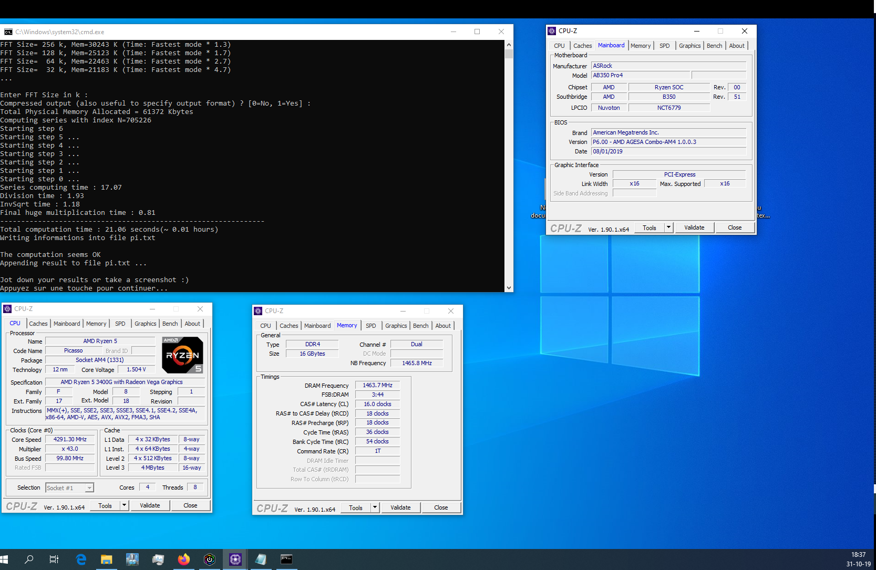The height and width of the screenshot is (570, 876).
Task: Click the Core Voltage value 1.504 V
Action: [x=136, y=369]
